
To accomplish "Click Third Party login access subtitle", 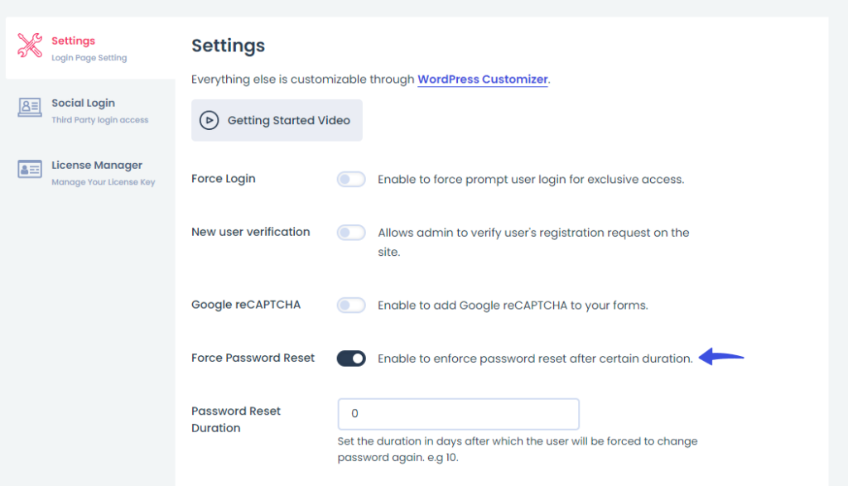I will pyautogui.click(x=100, y=120).
